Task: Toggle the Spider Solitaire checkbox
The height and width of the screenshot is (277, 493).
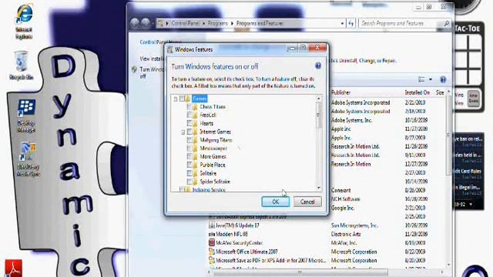Action: click(x=189, y=182)
